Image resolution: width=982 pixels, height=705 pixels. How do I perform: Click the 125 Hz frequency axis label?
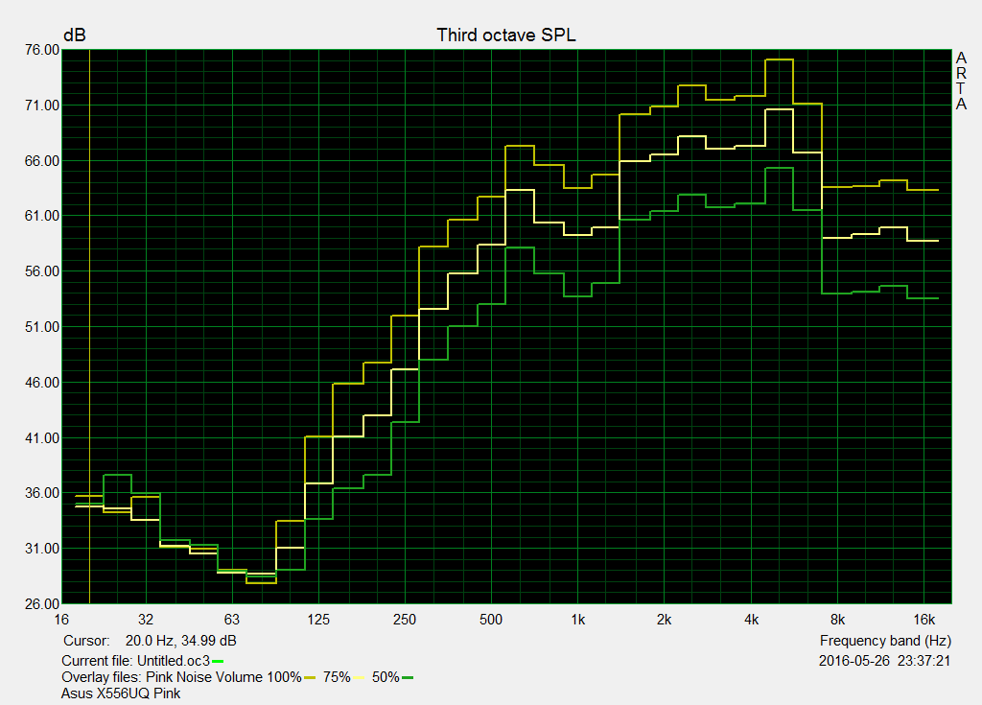318,620
